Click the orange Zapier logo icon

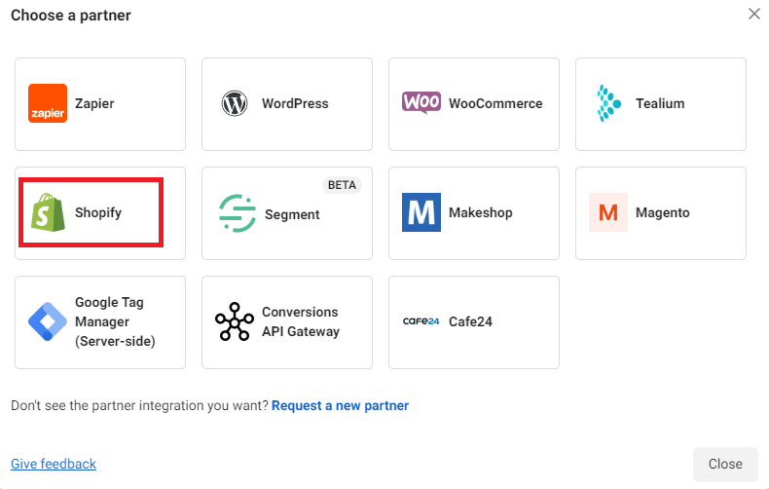click(48, 103)
